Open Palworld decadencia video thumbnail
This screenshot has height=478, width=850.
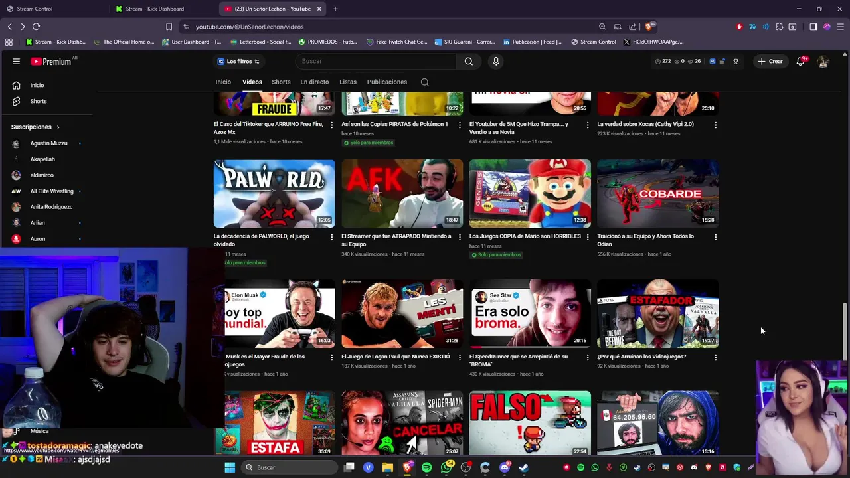[274, 193]
